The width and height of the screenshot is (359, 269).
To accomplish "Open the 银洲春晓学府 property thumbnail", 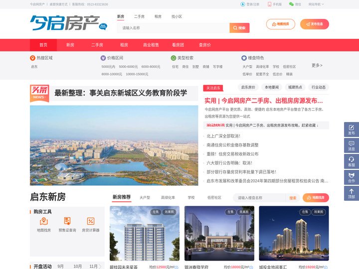I will pyautogui.click(x=219, y=233).
